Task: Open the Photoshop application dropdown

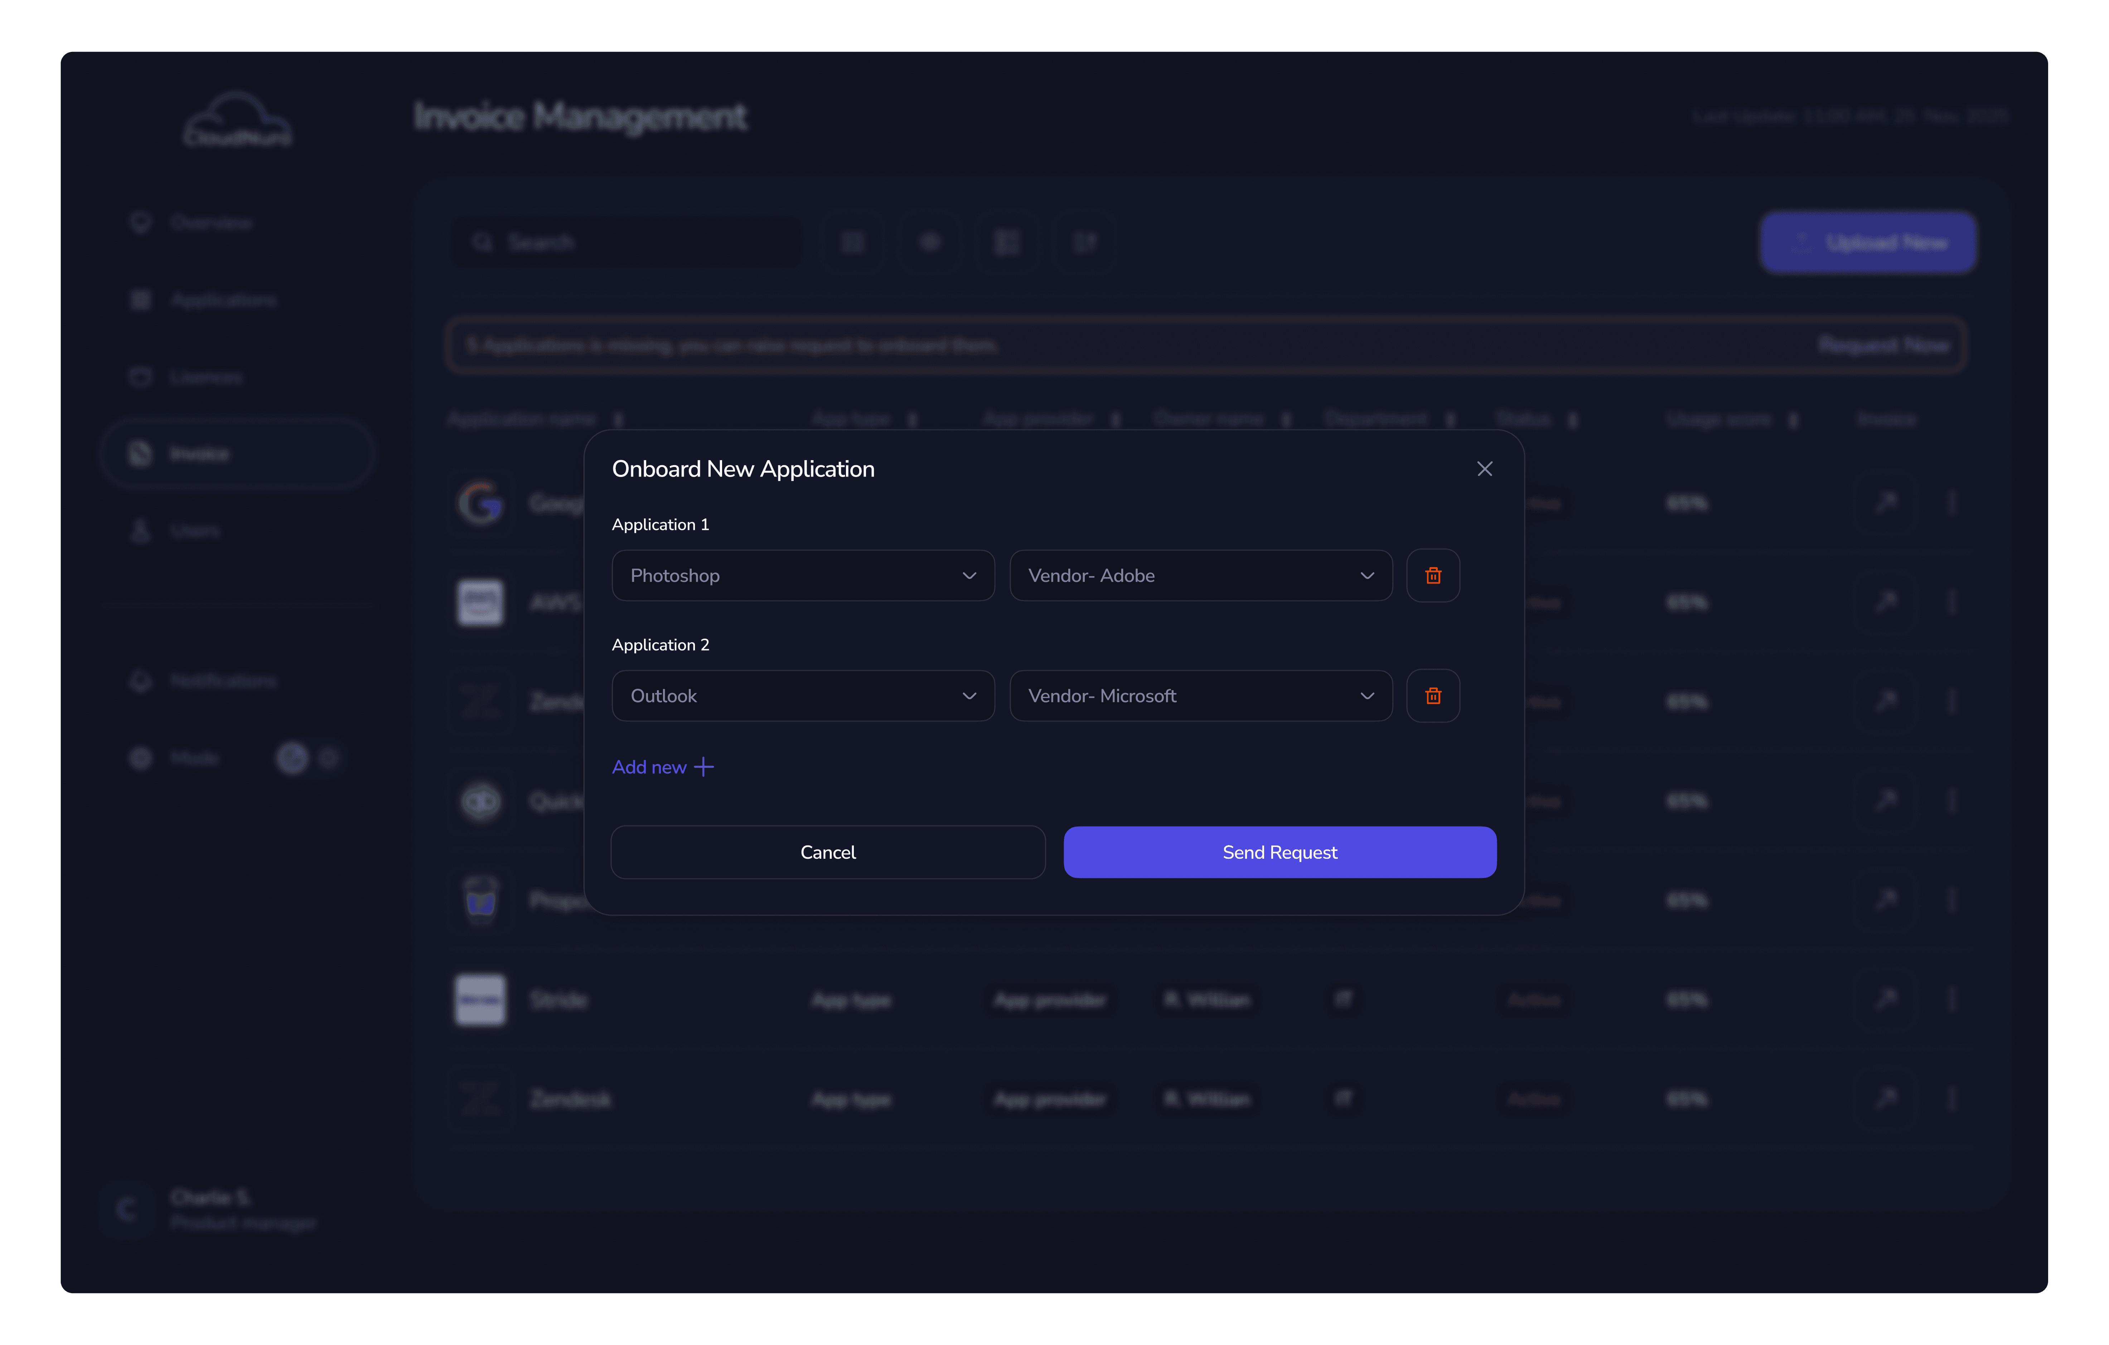Action: [x=802, y=576]
